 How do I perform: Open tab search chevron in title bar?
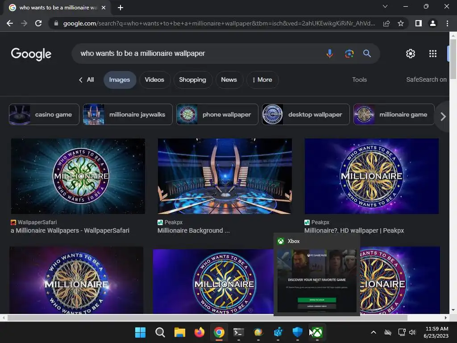385,6
